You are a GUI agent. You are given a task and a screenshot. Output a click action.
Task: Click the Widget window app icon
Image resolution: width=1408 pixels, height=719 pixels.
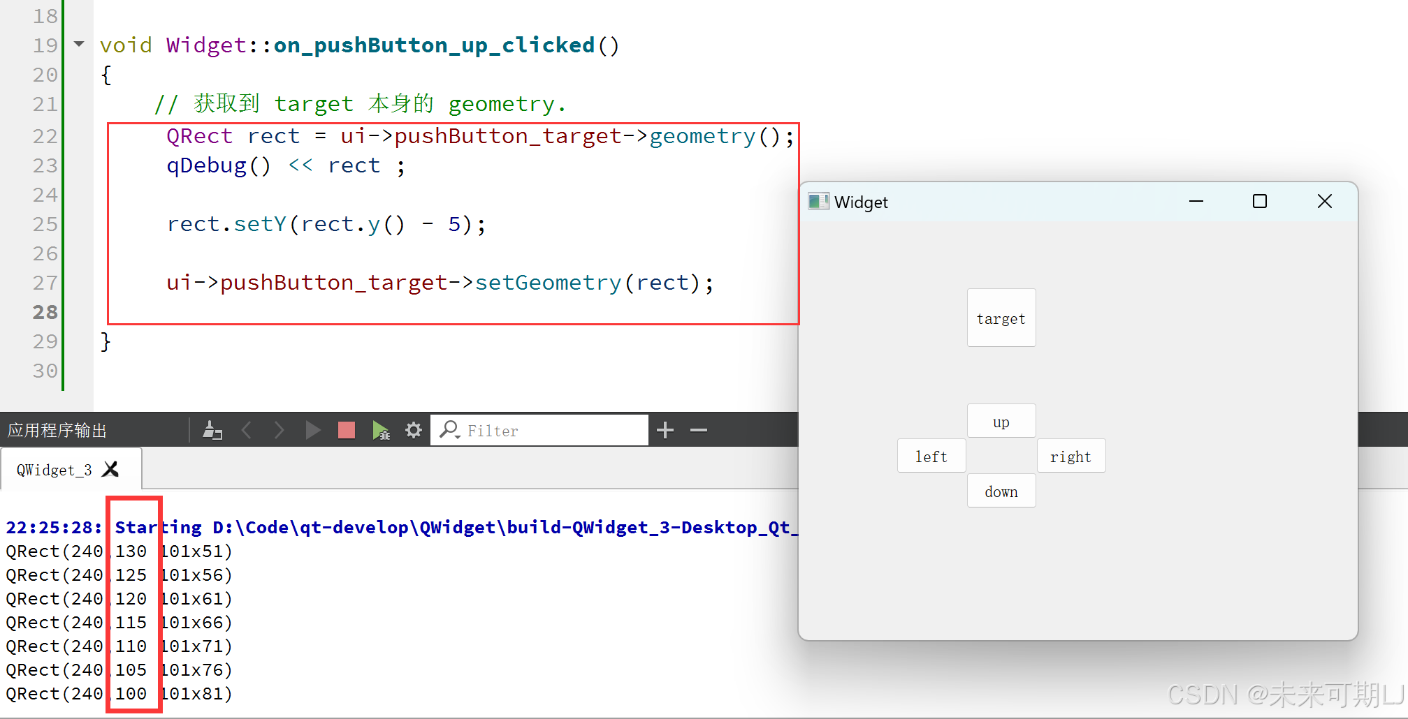pyautogui.click(x=818, y=202)
